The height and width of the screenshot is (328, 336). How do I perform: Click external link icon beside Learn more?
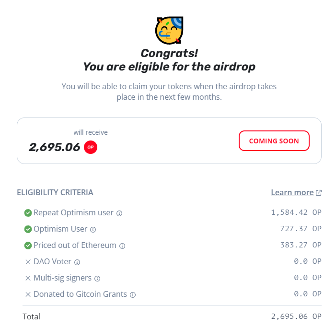pyautogui.click(x=319, y=193)
